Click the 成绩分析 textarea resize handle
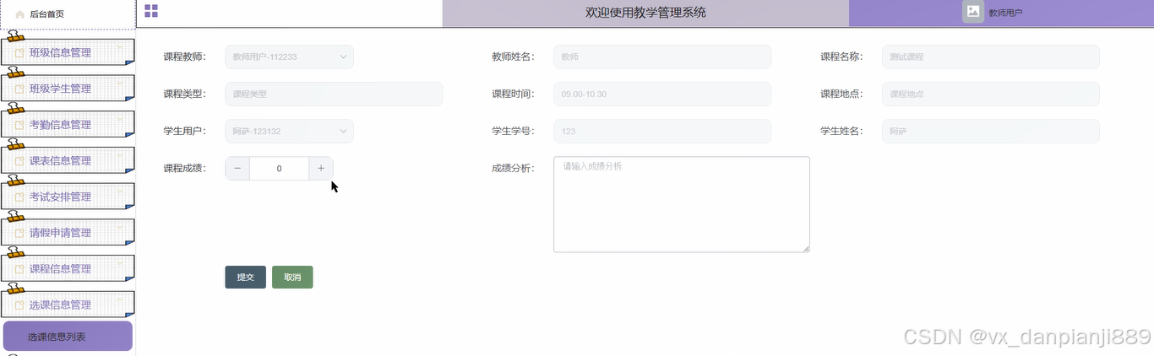This screenshot has height=356, width=1154. (x=806, y=248)
